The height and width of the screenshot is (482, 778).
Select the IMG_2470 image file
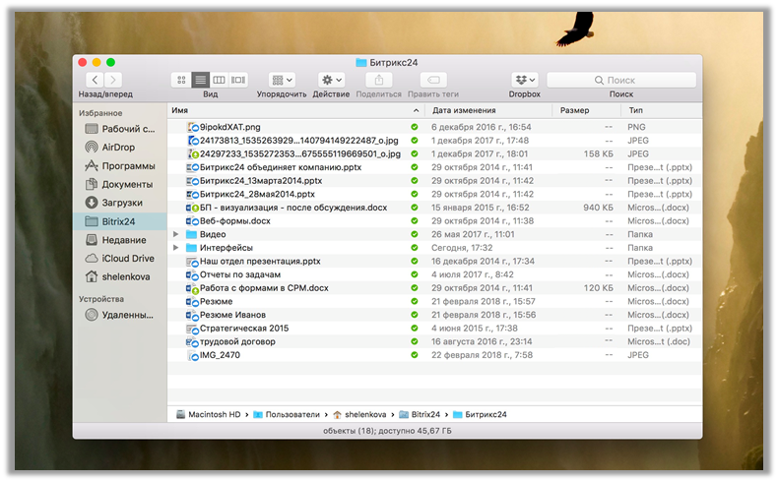tap(220, 355)
